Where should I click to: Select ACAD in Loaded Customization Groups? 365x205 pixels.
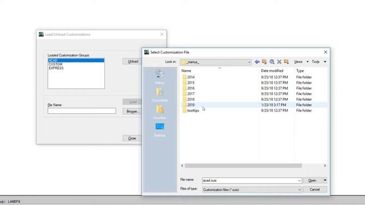click(76, 60)
